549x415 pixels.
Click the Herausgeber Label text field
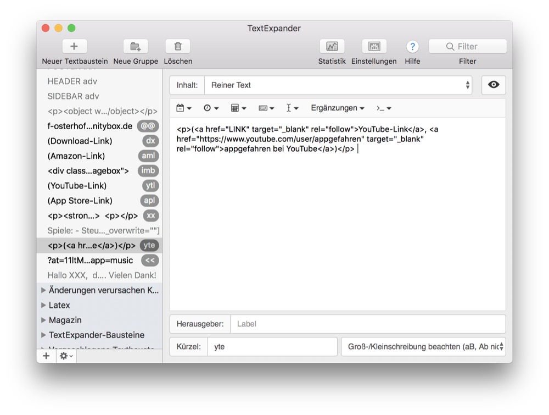click(367, 324)
